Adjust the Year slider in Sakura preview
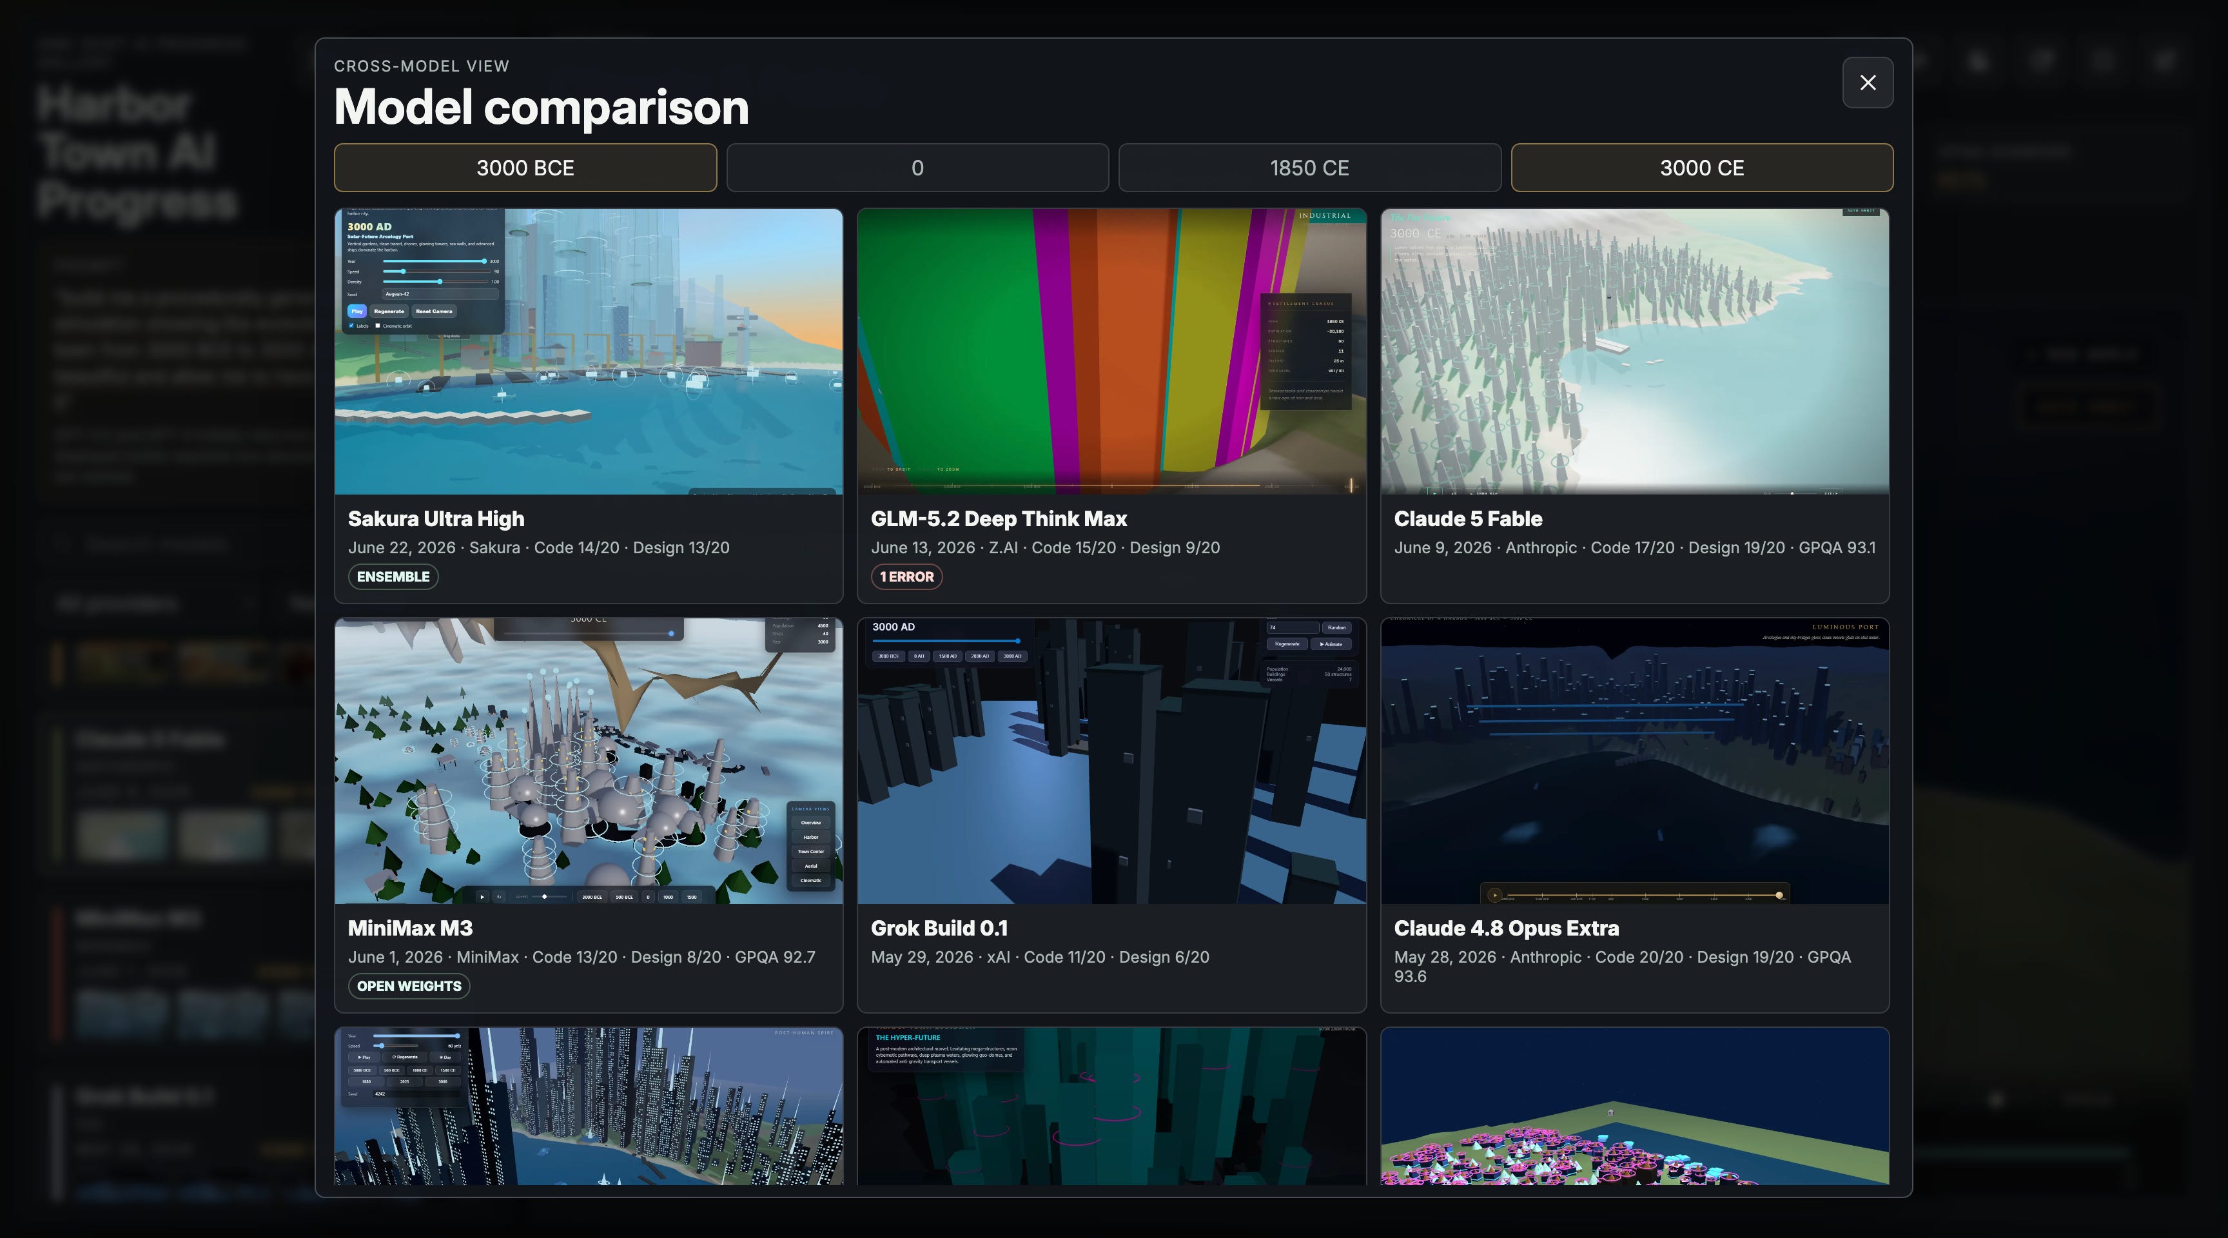2228x1238 pixels. click(434, 261)
